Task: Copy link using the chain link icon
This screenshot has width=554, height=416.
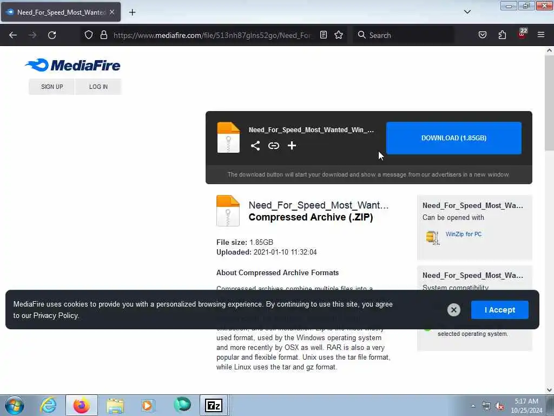Action: tap(273, 146)
